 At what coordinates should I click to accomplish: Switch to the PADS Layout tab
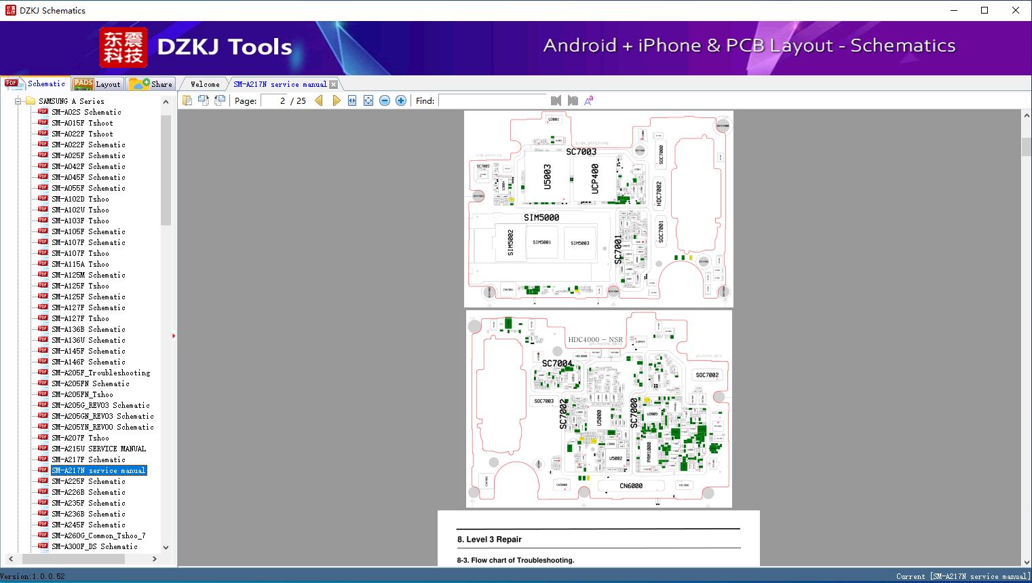[x=97, y=84]
